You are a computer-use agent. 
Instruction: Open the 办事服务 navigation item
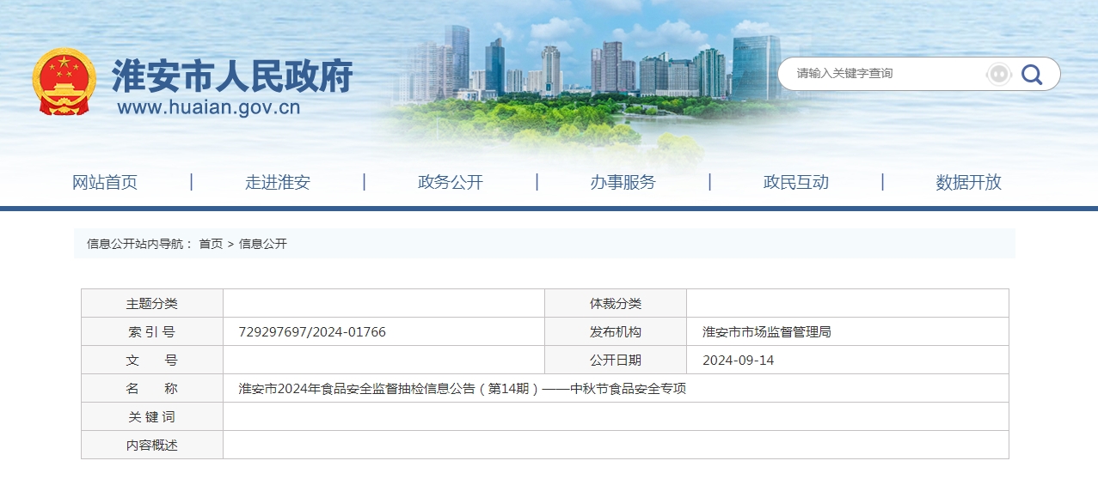623,182
